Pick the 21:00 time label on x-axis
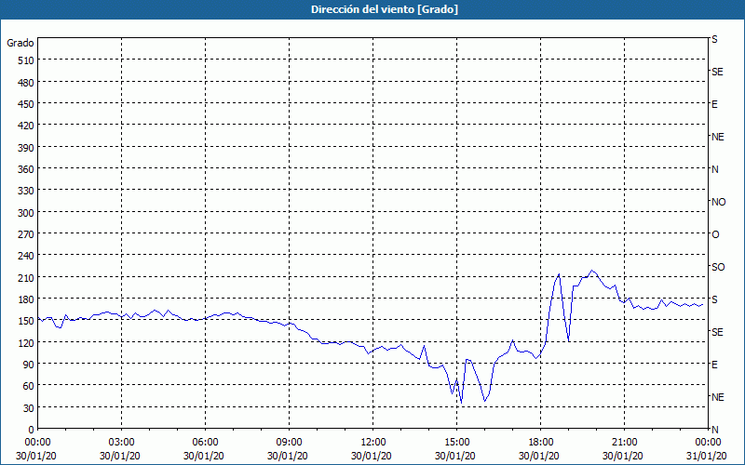This screenshot has height=465, width=745. coord(624,443)
